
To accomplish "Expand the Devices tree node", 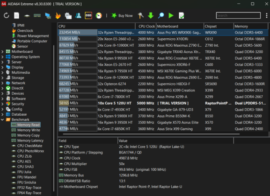I will tap(2, 93).
